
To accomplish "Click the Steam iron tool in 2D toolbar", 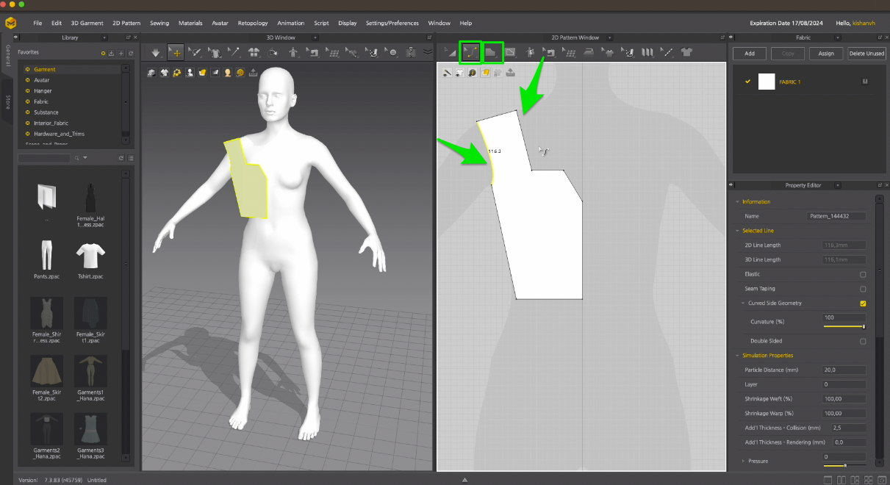I will 588,52.
